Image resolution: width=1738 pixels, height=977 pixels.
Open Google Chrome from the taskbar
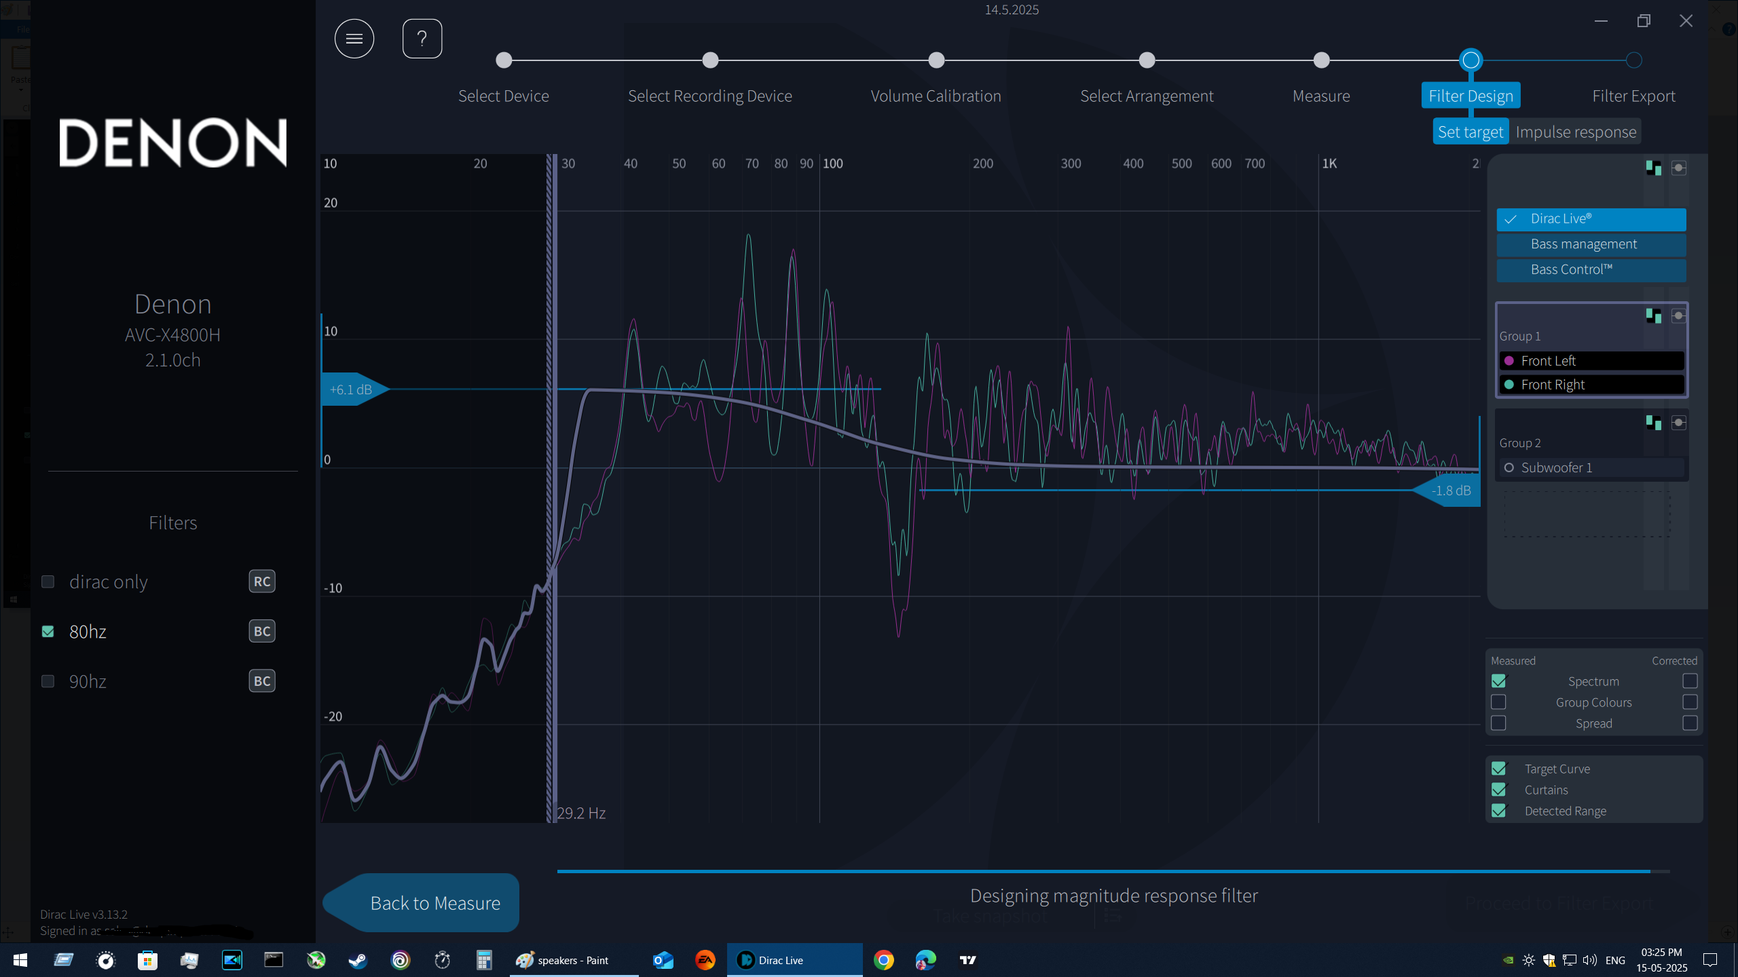pyautogui.click(x=883, y=960)
